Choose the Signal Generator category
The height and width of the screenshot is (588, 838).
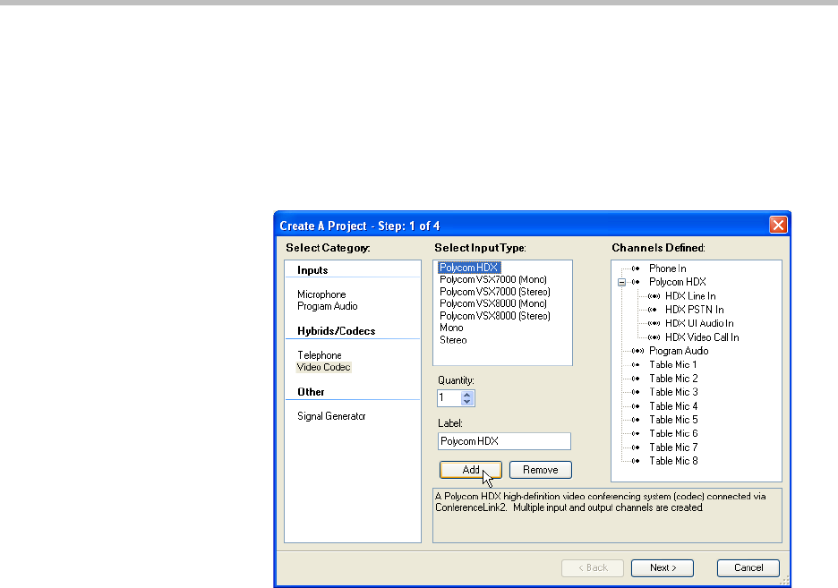(331, 416)
